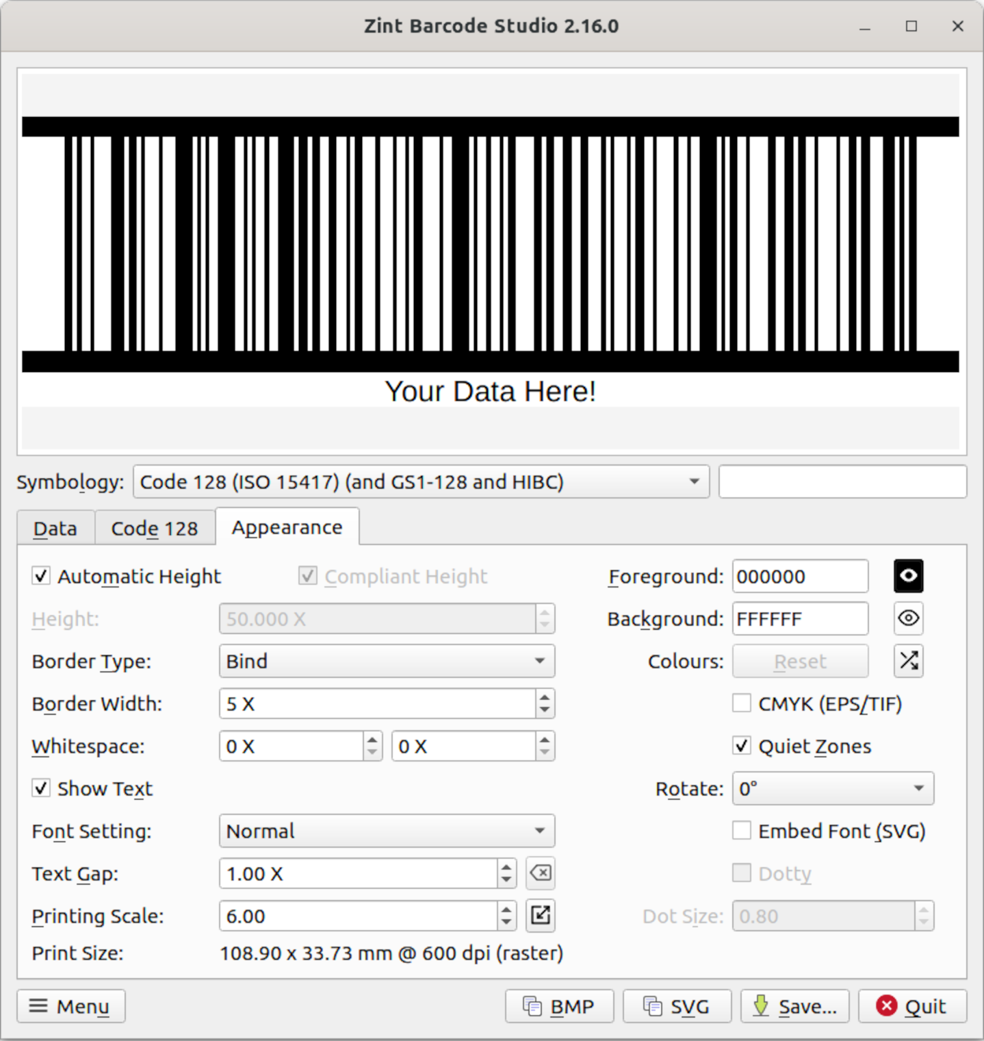
Task: Click the background colour picker eye icon
Action: (908, 618)
